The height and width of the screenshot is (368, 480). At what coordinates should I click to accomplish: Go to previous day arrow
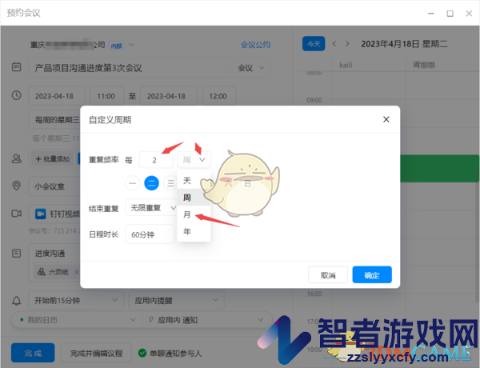click(x=334, y=44)
